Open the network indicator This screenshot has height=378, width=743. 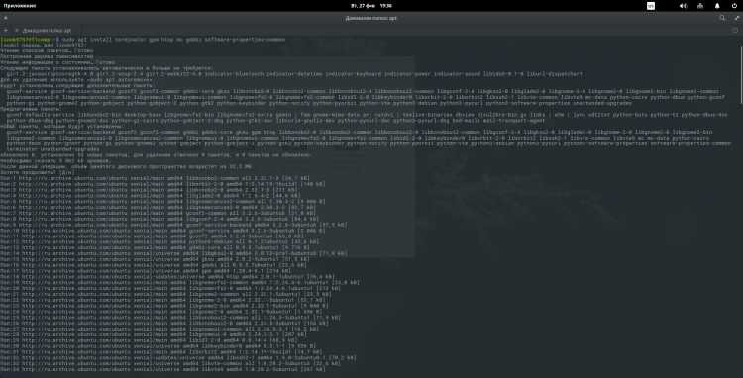click(699, 6)
